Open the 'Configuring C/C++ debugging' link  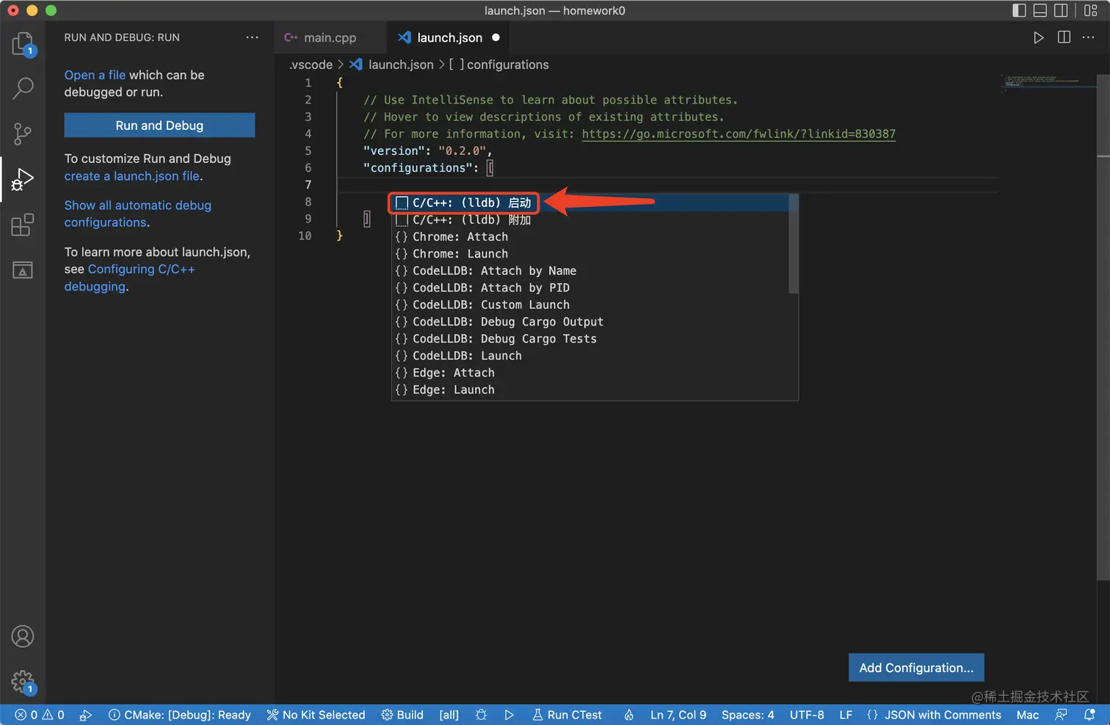pyautogui.click(x=129, y=278)
